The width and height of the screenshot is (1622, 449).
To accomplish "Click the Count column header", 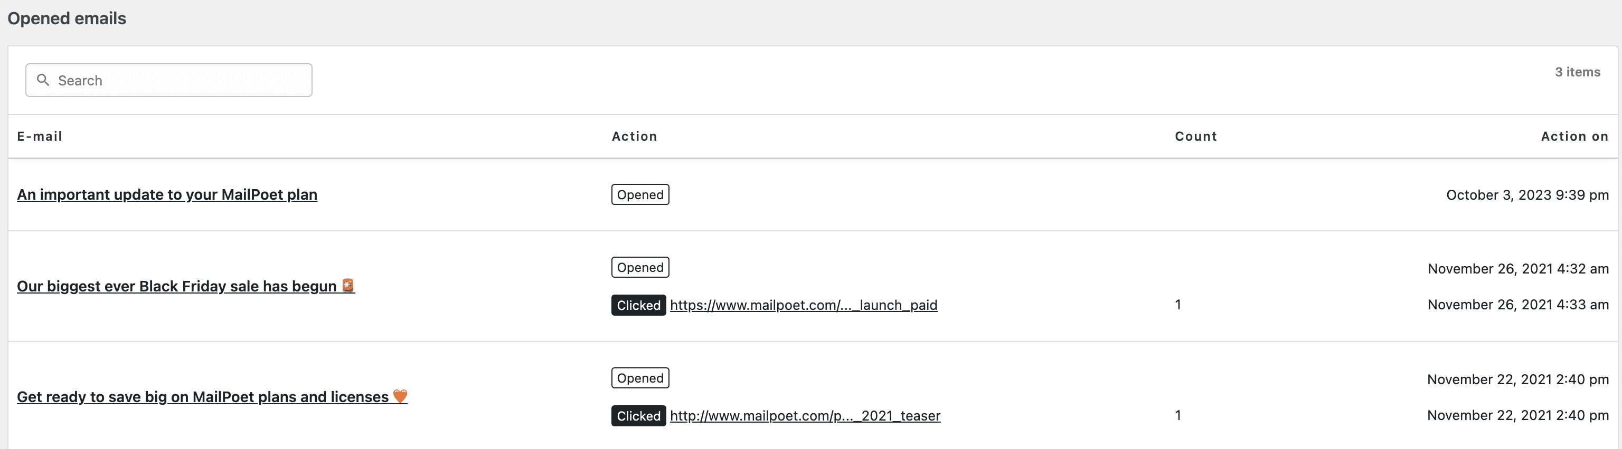I will pyautogui.click(x=1195, y=136).
